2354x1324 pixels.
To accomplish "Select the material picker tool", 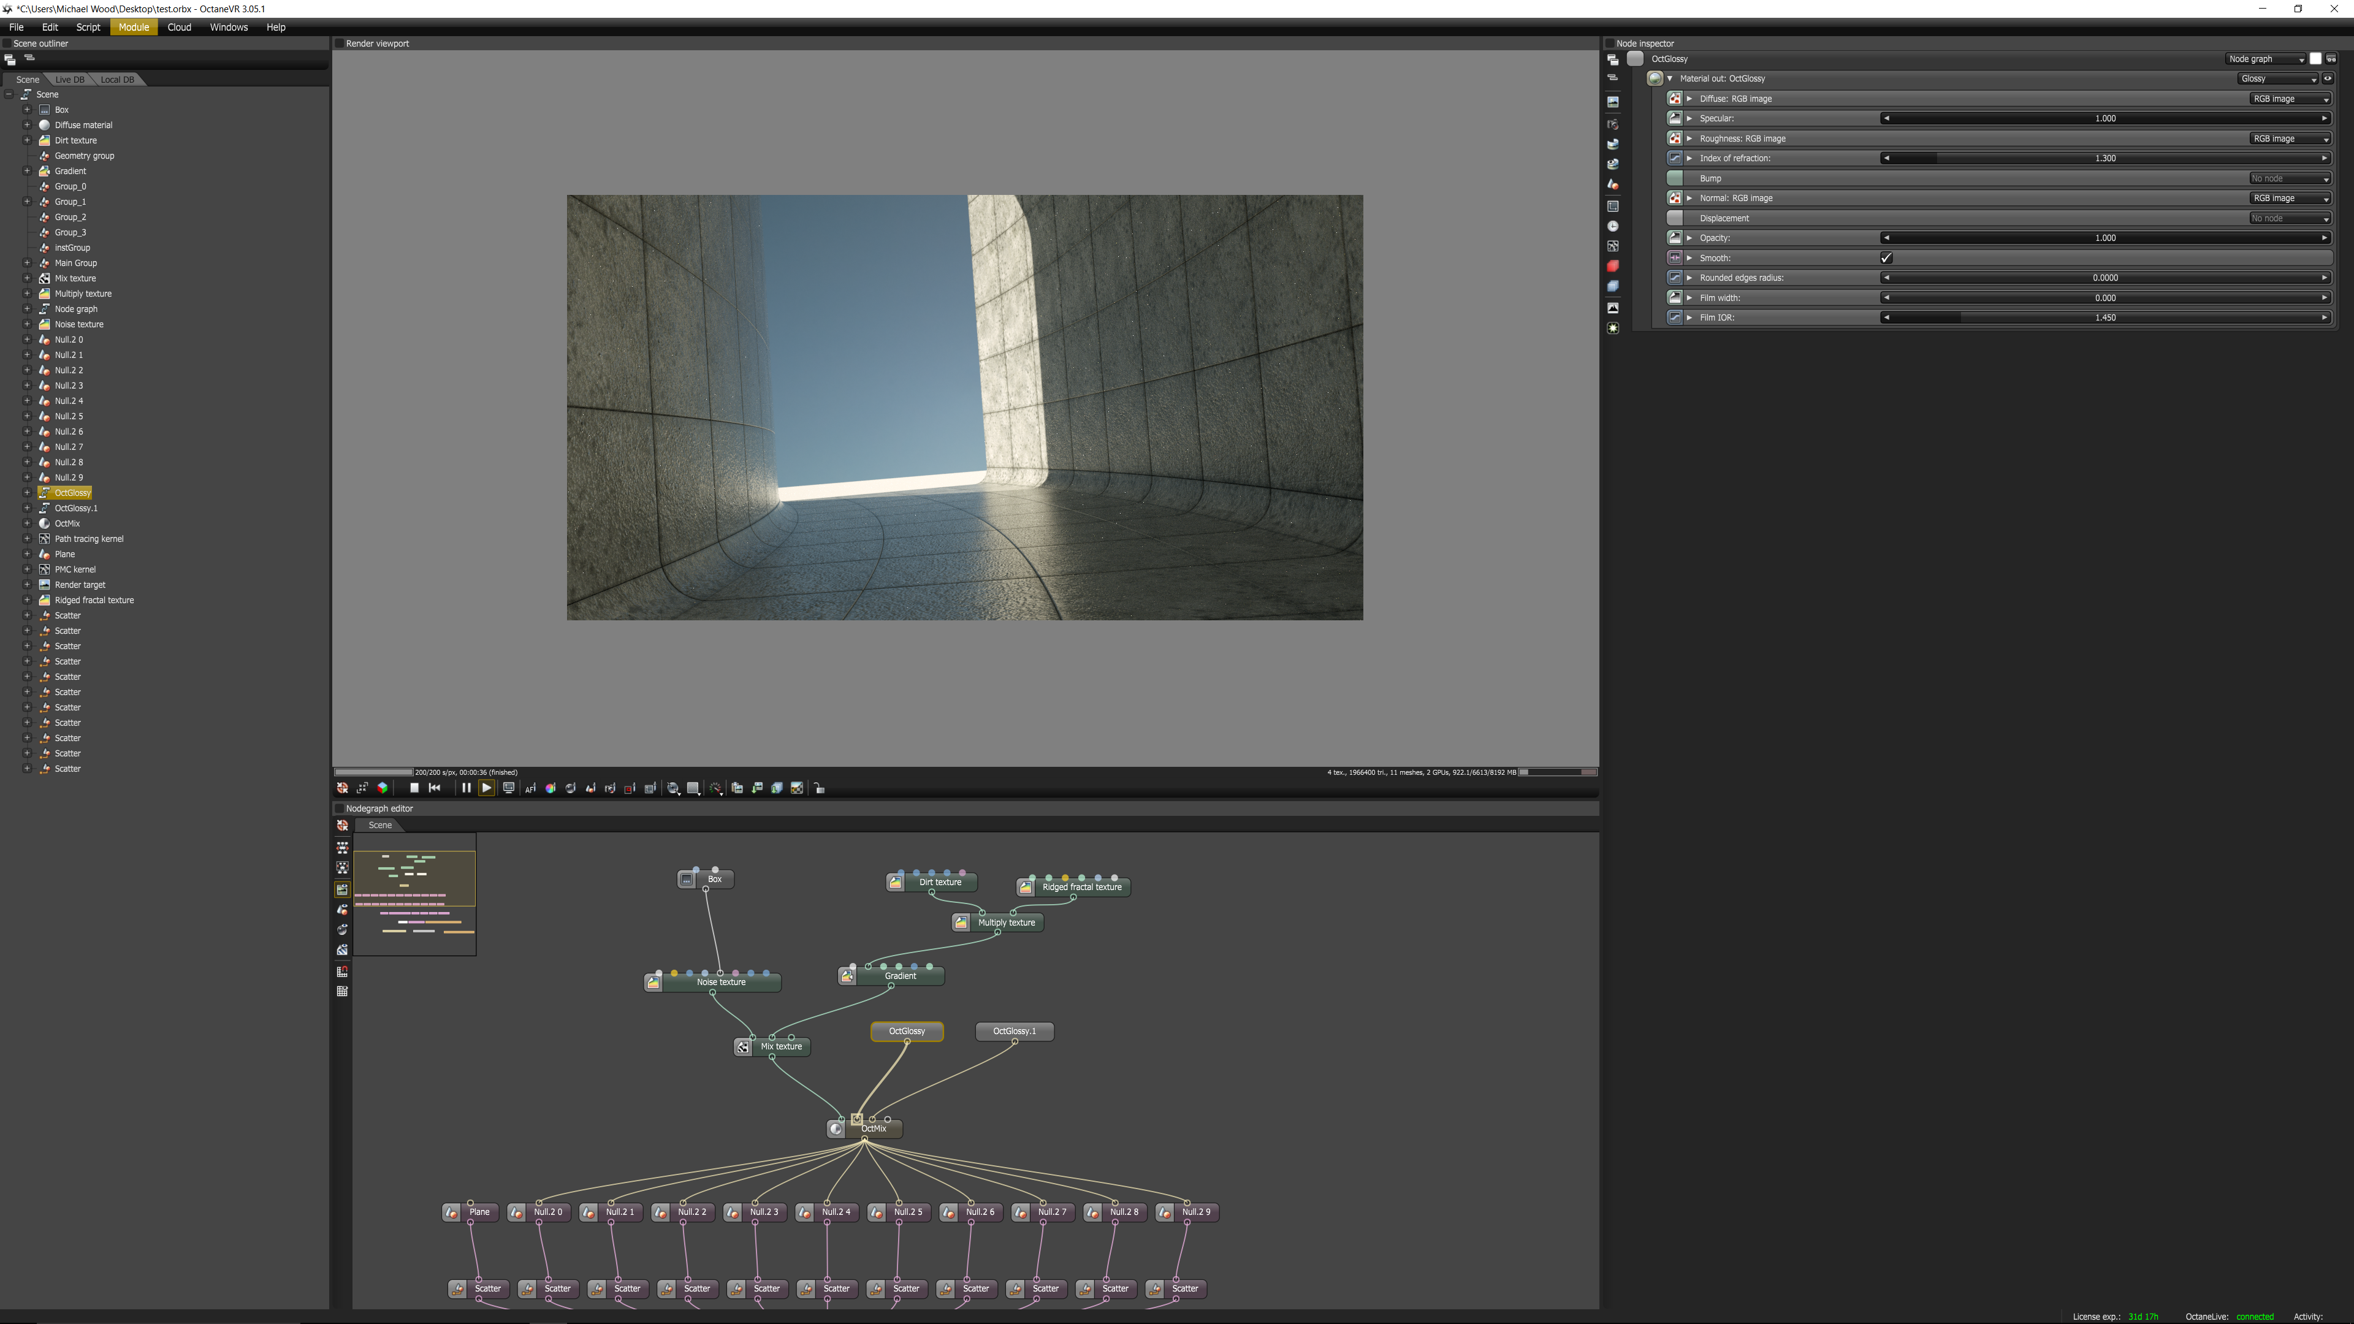I will click(571, 788).
